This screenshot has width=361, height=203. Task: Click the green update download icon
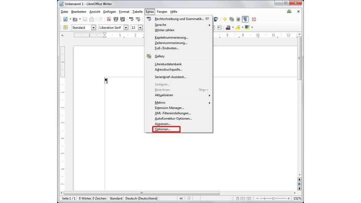pyautogui.click(x=289, y=11)
